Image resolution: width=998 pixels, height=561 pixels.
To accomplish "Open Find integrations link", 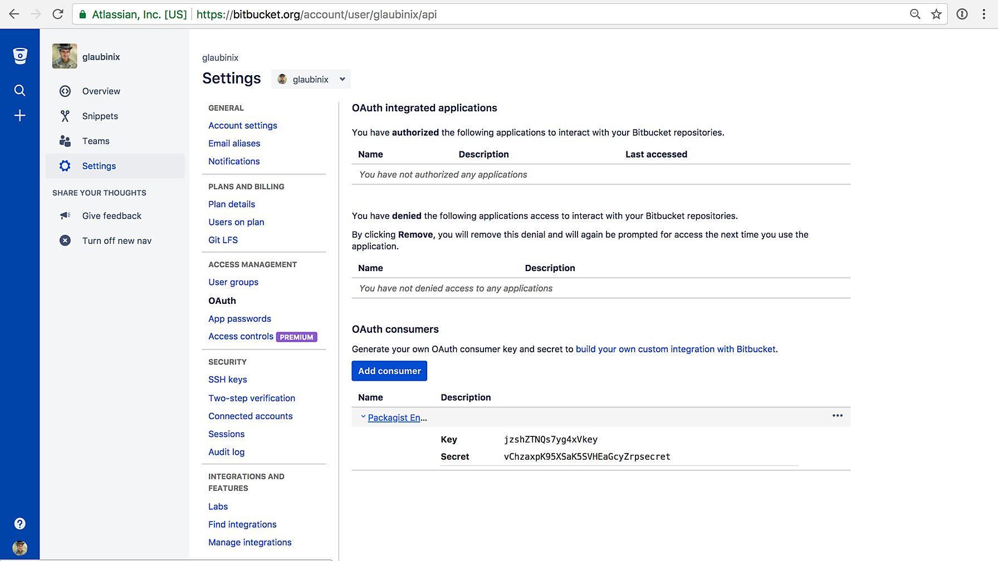I will click(x=242, y=524).
